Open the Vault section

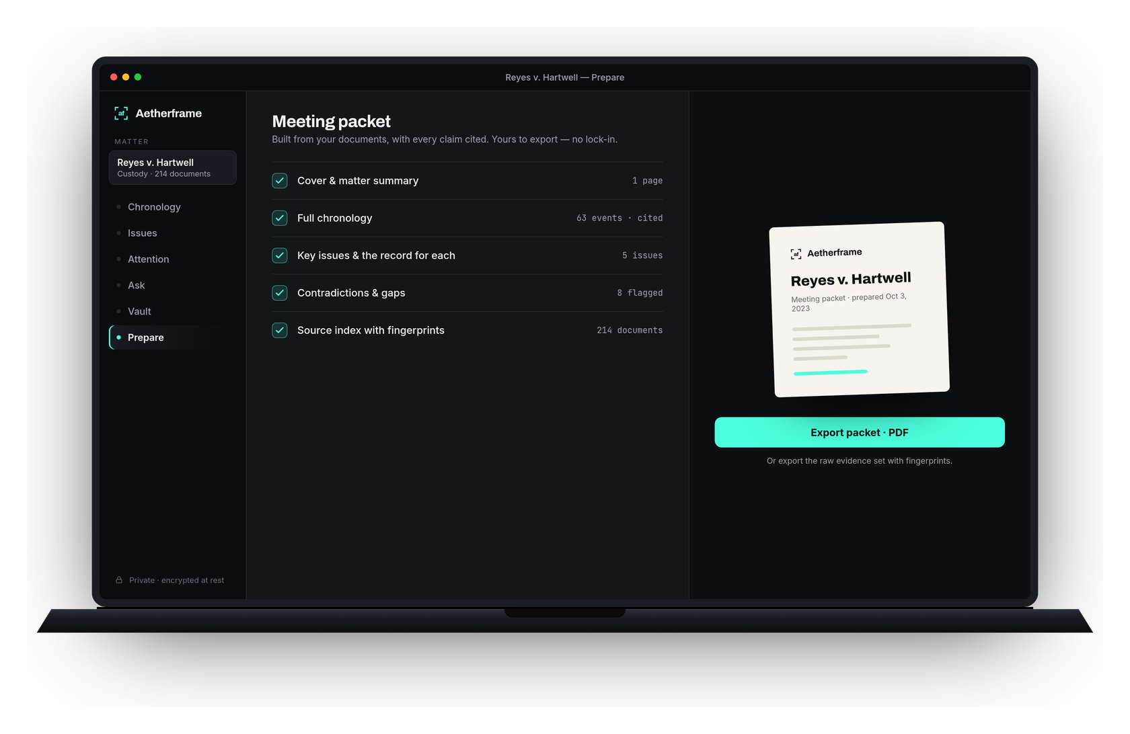point(172,311)
